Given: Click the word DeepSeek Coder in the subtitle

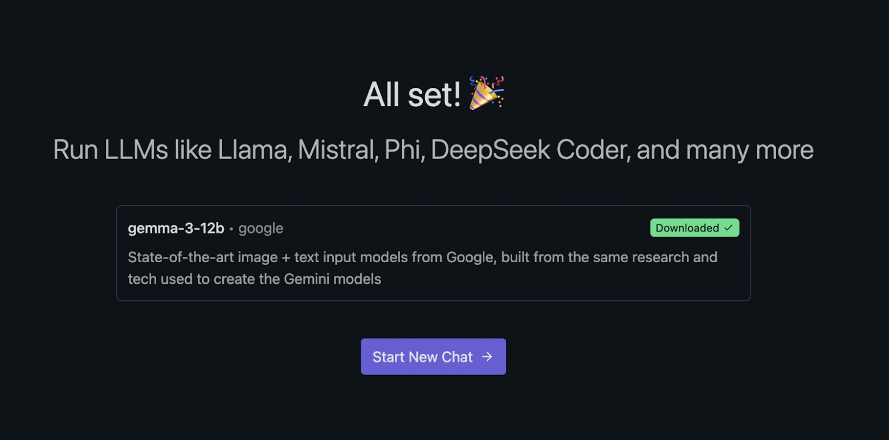Looking at the screenshot, I should [x=527, y=149].
